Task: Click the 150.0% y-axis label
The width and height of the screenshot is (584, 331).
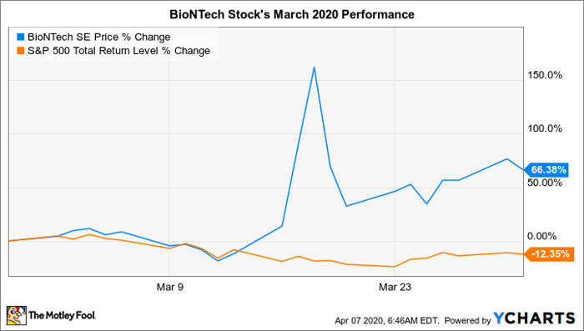Action: tap(546, 75)
